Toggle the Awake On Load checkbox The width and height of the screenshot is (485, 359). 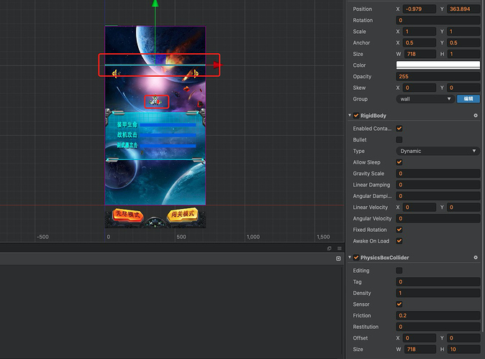click(x=399, y=241)
